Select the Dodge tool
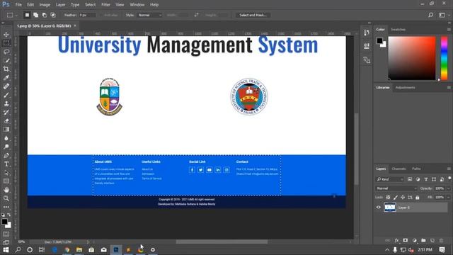This screenshot has height=255, width=453. pos(6,147)
